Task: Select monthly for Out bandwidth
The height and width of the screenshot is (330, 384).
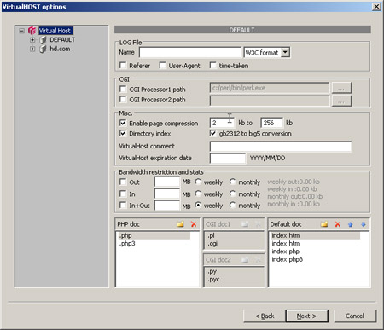Action: (232, 182)
